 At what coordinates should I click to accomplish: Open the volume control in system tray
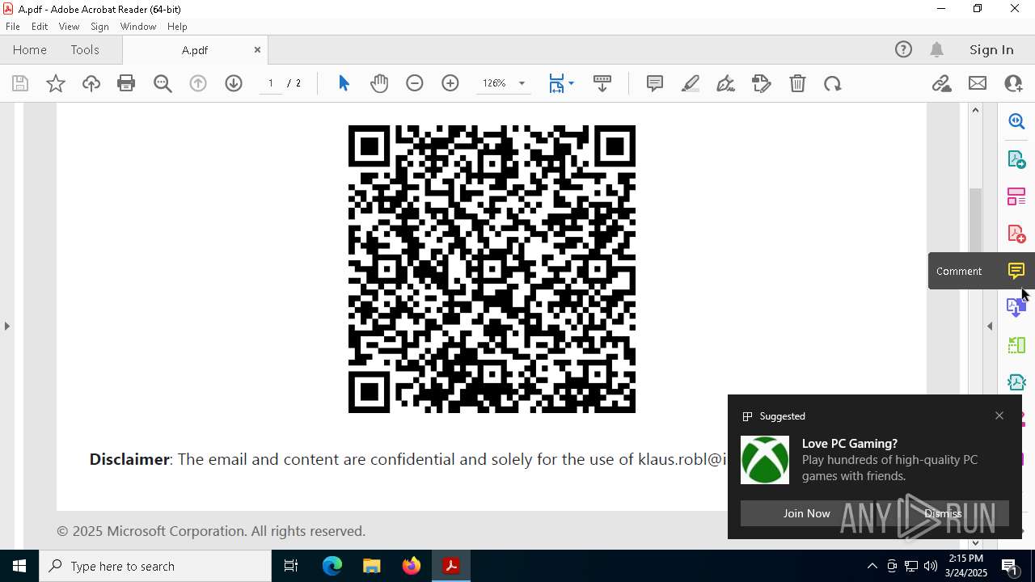(931, 566)
